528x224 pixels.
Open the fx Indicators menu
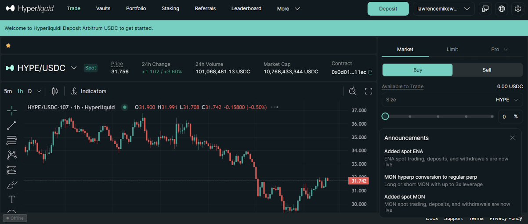(88, 91)
